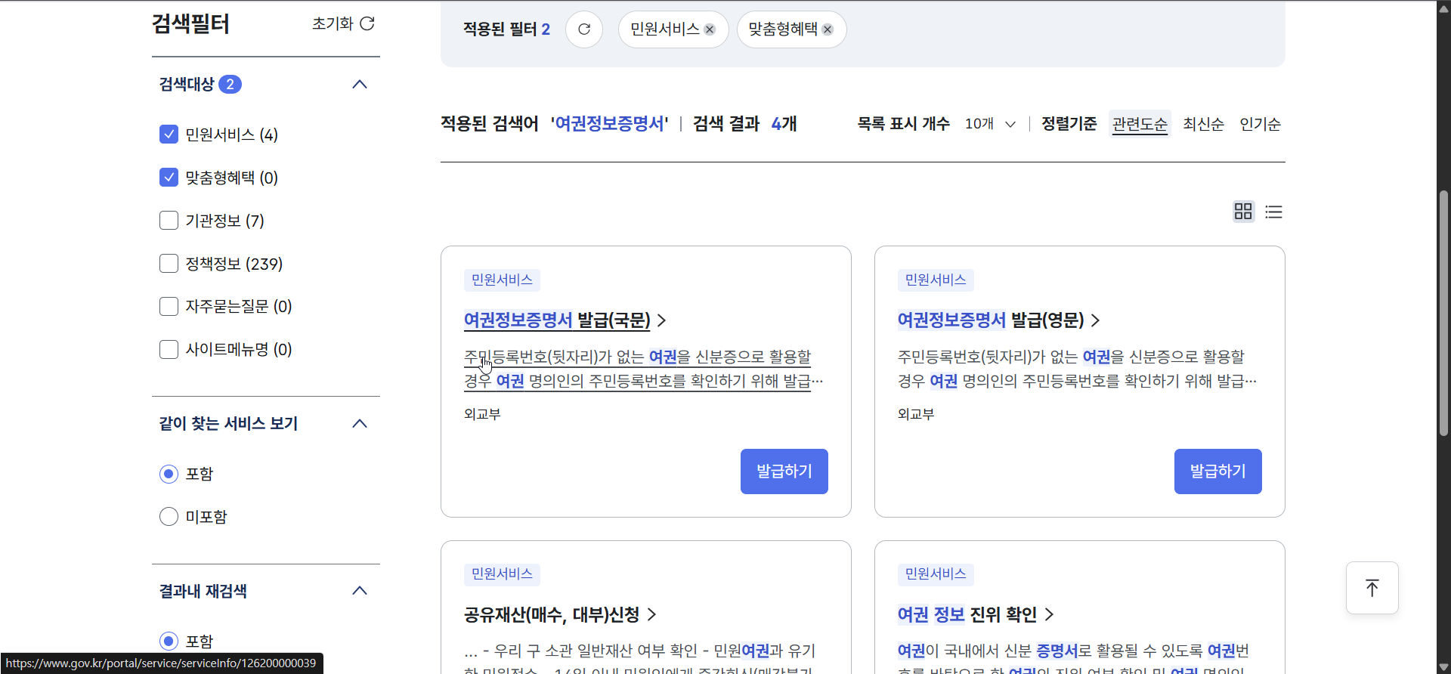Select 포함 radio under 결과내 재검색

point(169,642)
